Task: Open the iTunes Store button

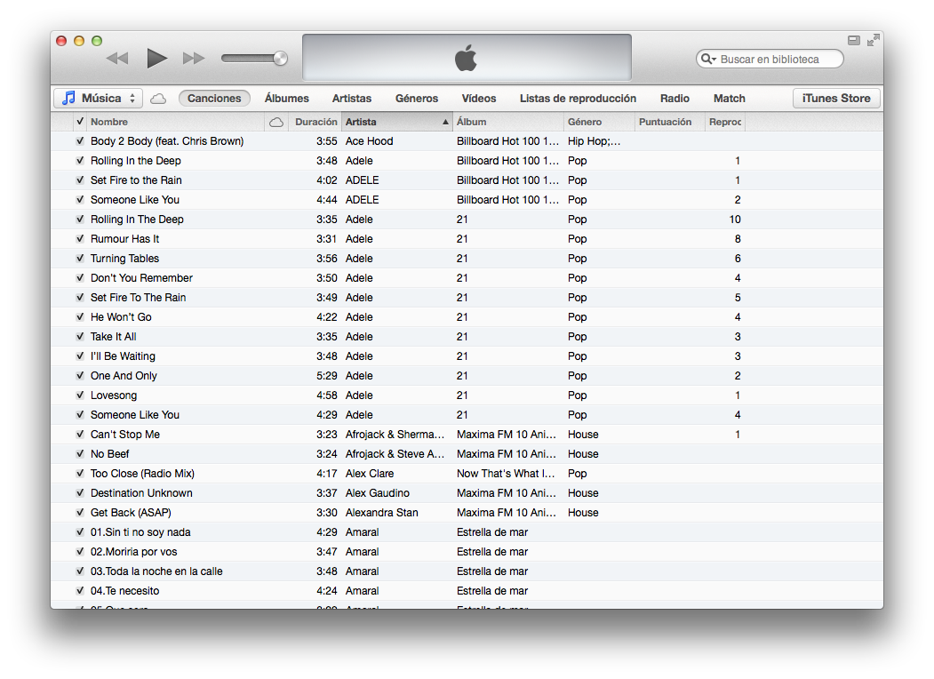Action: 836,99
